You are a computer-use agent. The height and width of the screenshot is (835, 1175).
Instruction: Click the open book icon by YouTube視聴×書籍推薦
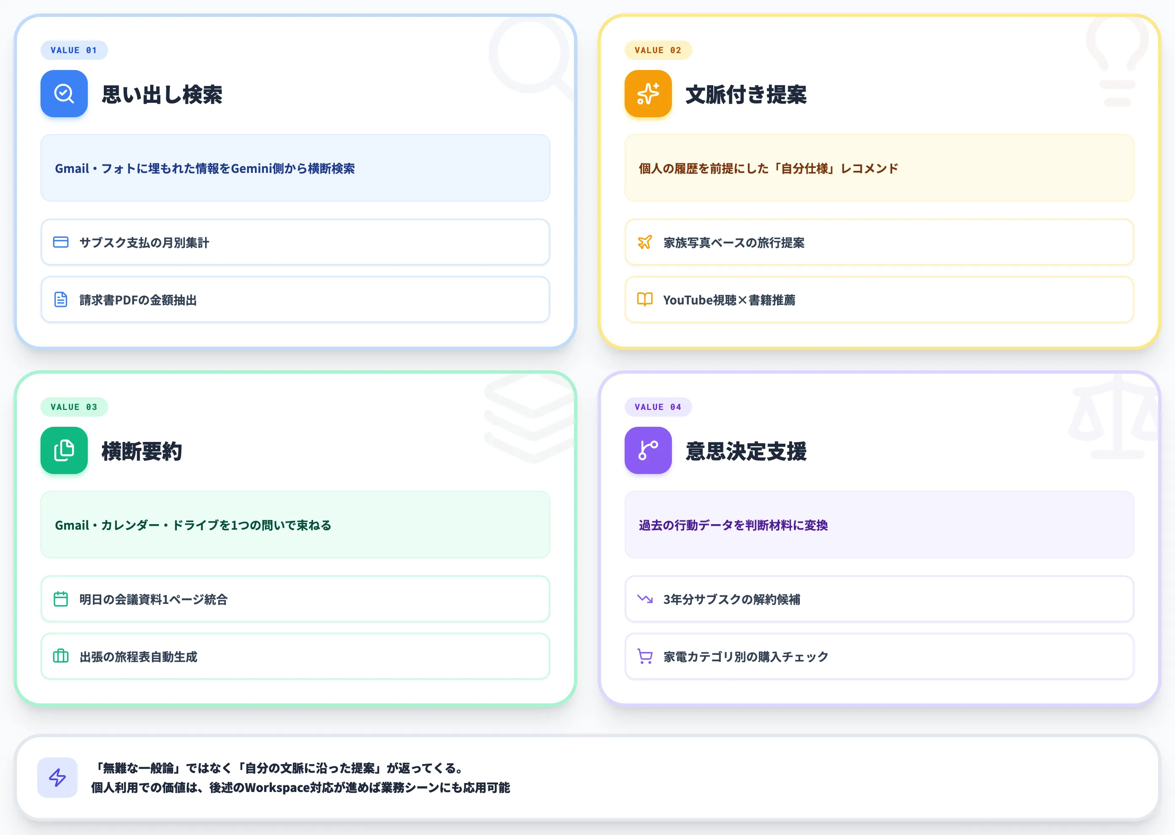pos(644,299)
